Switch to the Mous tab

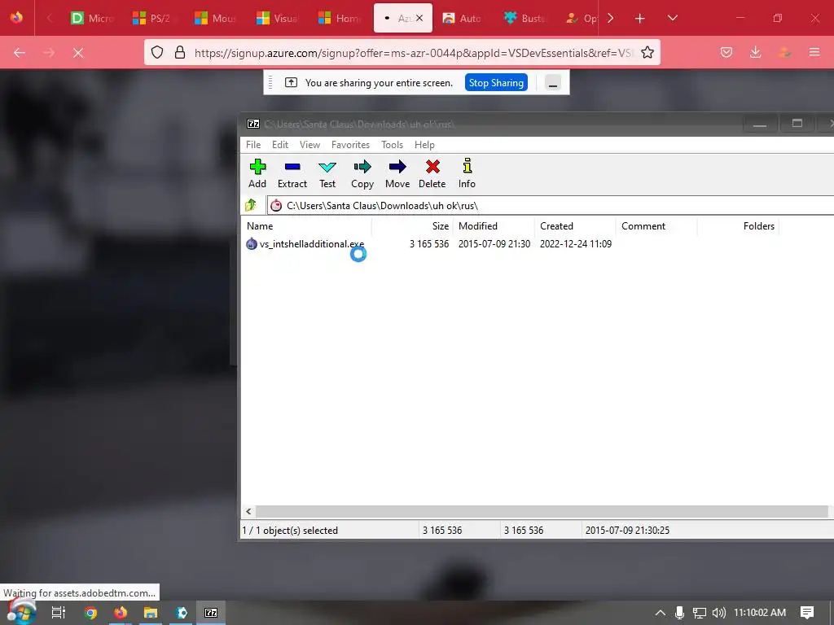215,18
